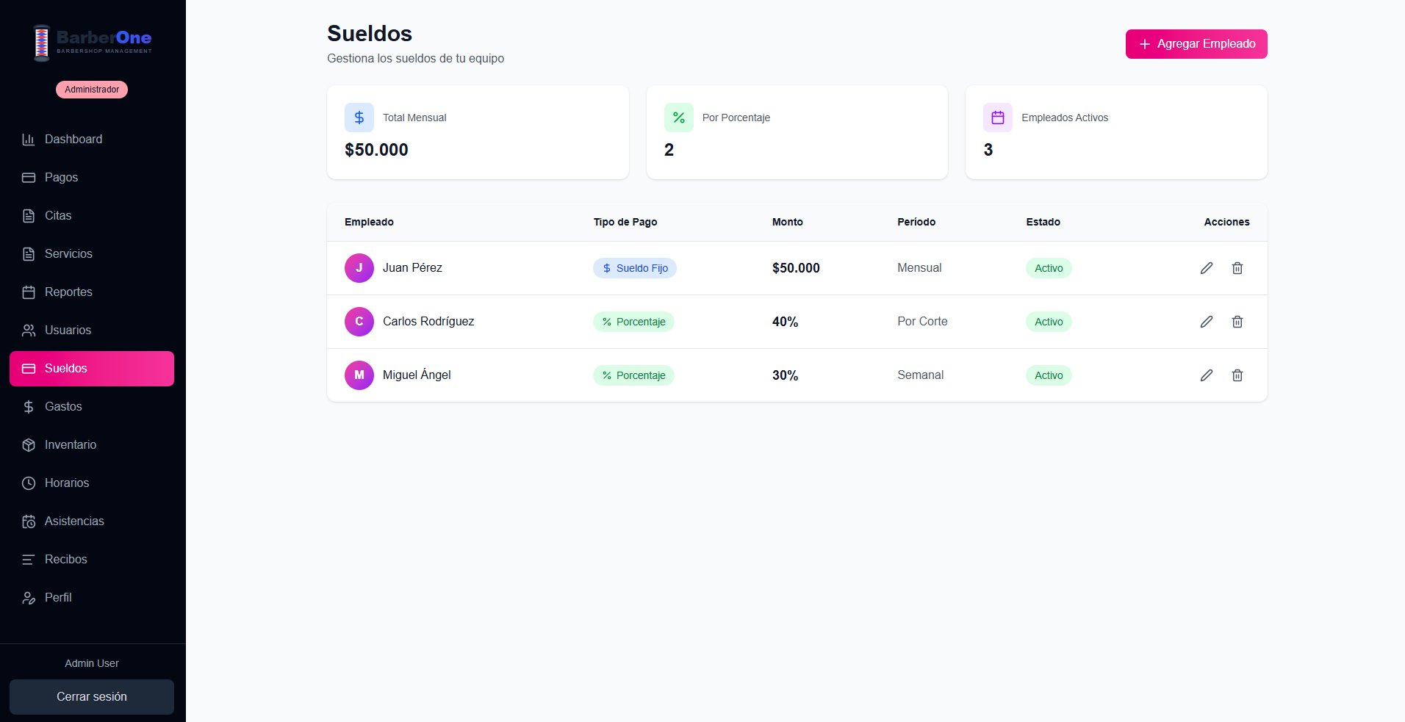Click the Monto column header
The height and width of the screenshot is (722, 1405).
[x=787, y=222]
